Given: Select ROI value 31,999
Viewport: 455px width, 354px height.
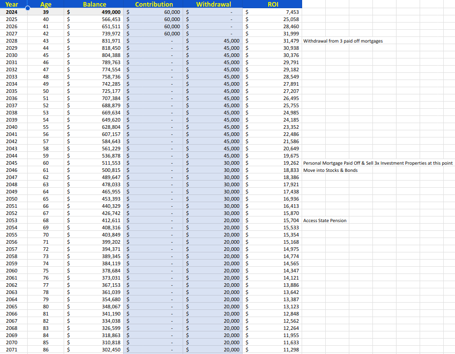Looking at the screenshot, I should [272, 34].
